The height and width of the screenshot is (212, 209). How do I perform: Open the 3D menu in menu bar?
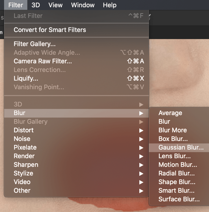[36, 5]
